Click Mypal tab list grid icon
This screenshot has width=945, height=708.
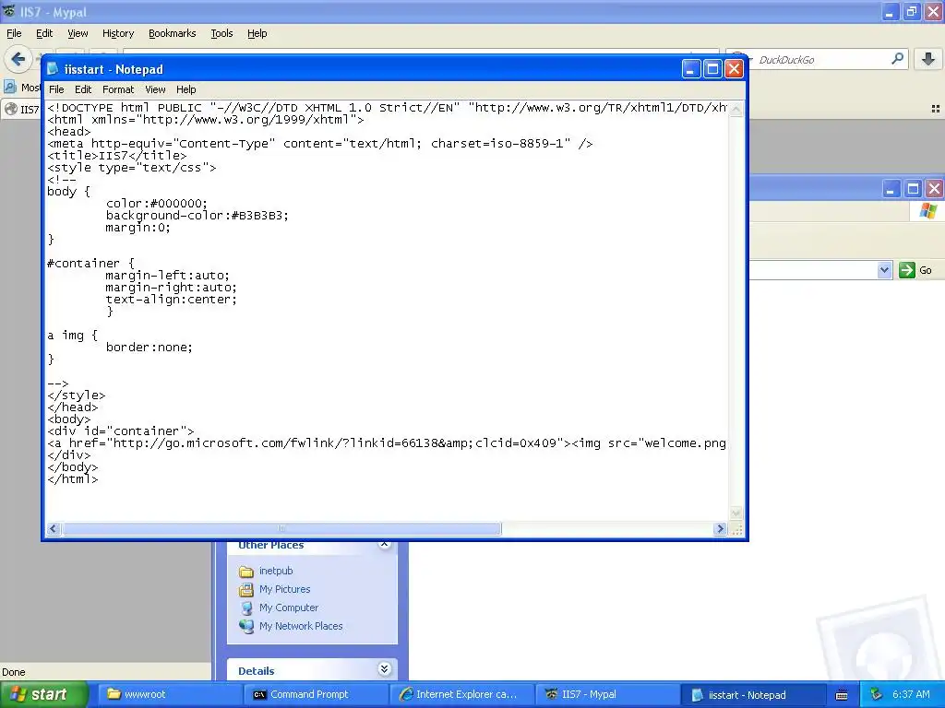936,109
